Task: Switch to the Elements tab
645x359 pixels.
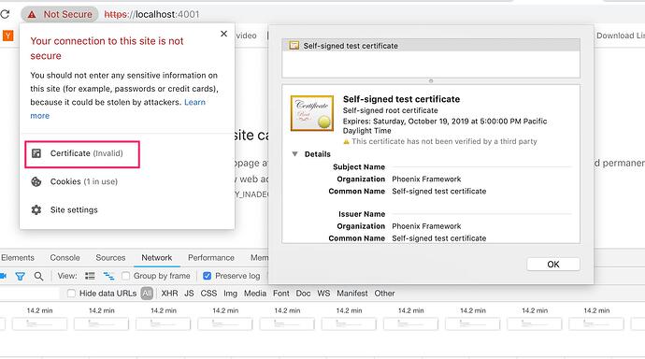Action: (18, 258)
